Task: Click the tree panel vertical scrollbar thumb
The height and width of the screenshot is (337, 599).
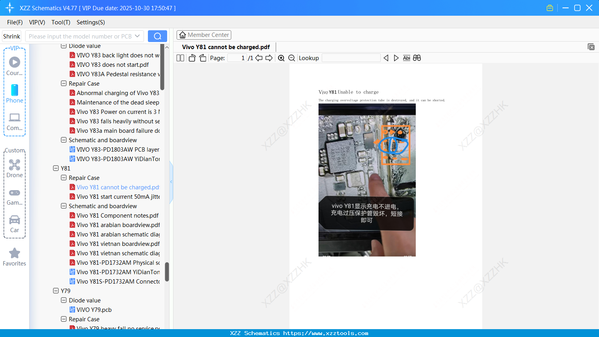Action: point(167,272)
